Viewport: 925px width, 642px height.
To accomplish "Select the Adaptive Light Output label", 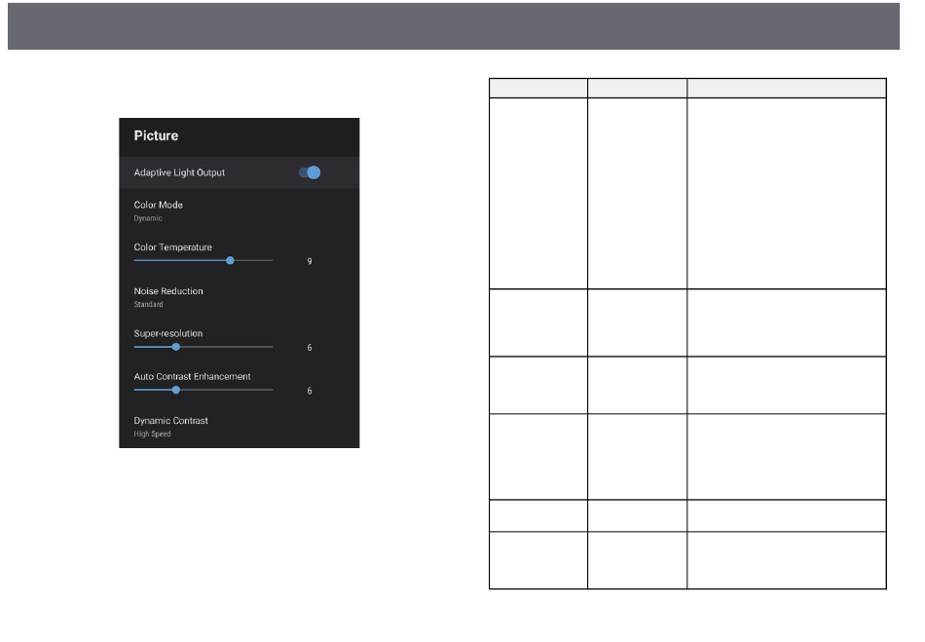I will [x=179, y=172].
